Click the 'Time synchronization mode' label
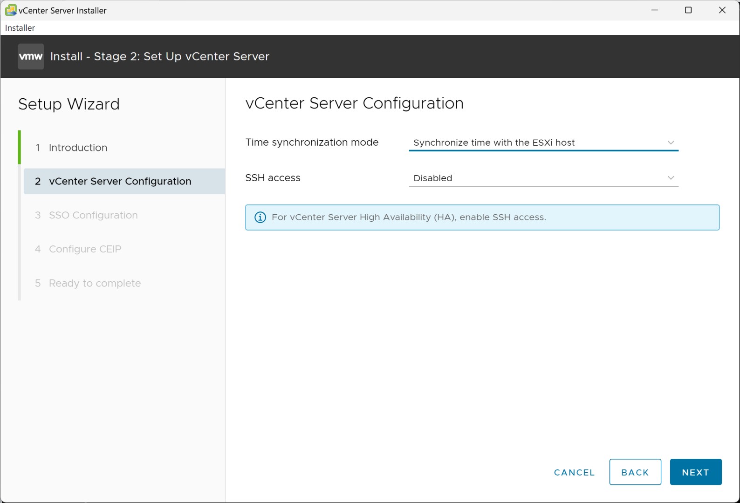This screenshot has height=503, width=740. tap(312, 143)
